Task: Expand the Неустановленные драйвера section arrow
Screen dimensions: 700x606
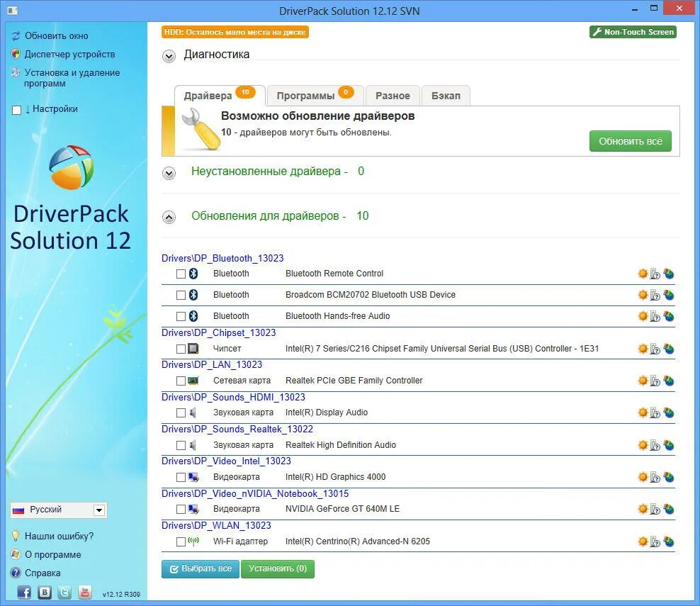Action: pyautogui.click(x=169, y=173)
